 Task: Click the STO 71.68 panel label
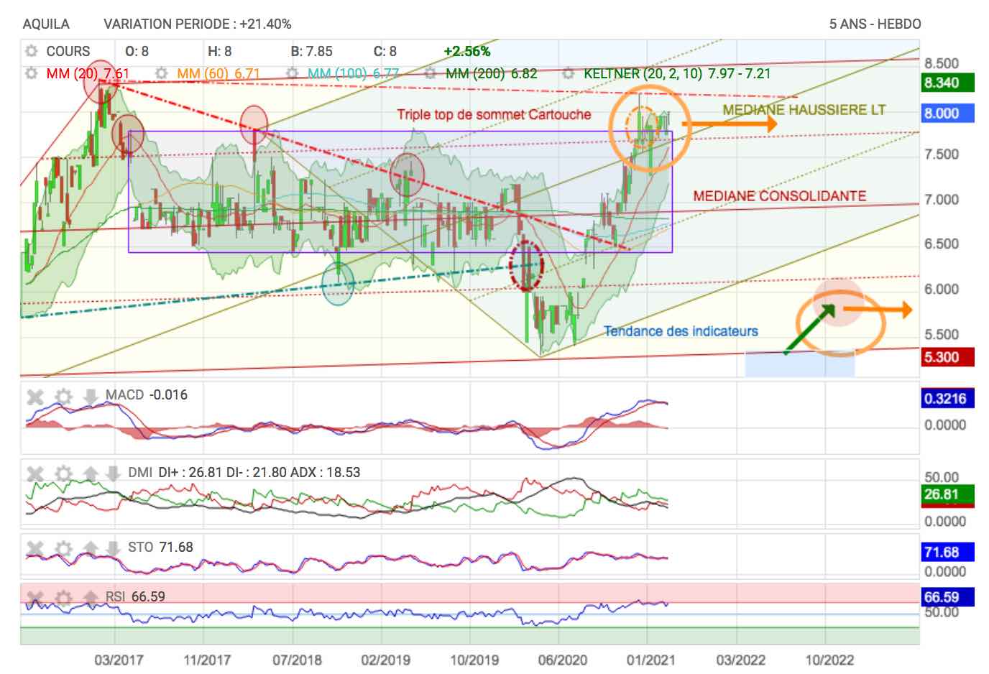160,547
